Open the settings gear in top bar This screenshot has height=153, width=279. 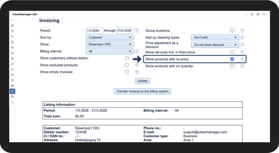tap(258, 14)
